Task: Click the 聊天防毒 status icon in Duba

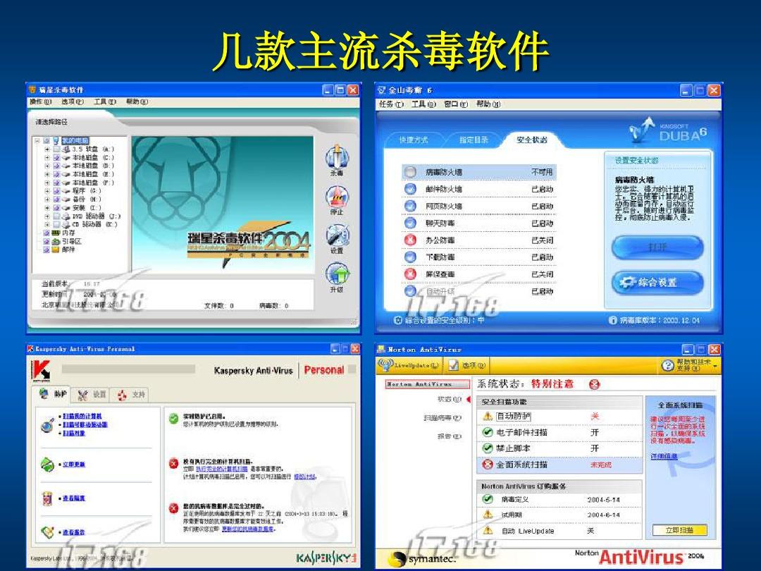Action: [x=411, y=223]
